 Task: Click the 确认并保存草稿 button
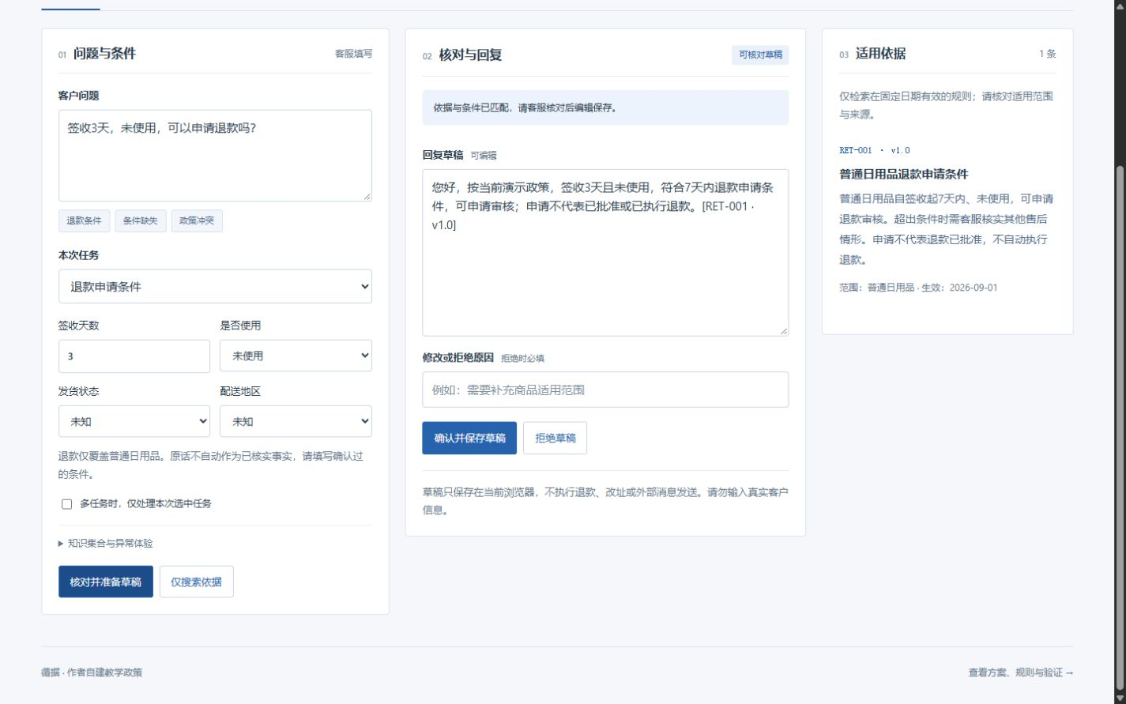point(469,439)
